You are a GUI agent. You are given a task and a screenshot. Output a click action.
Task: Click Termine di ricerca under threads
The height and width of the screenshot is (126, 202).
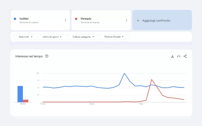(90, 22)
